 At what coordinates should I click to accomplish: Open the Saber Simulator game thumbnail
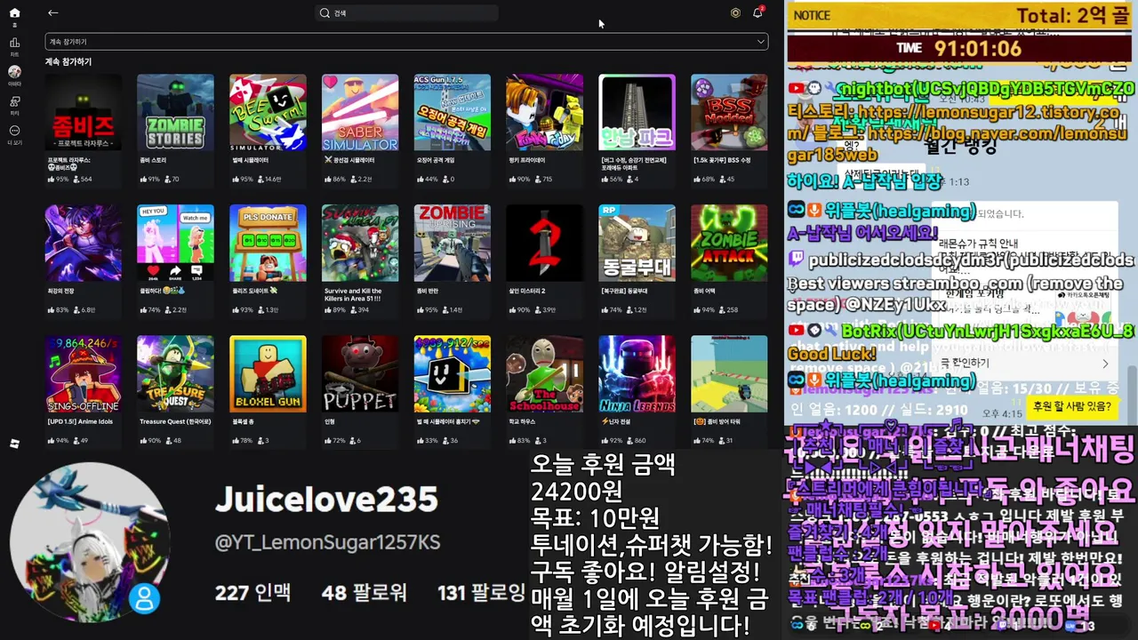pos(360,112)
